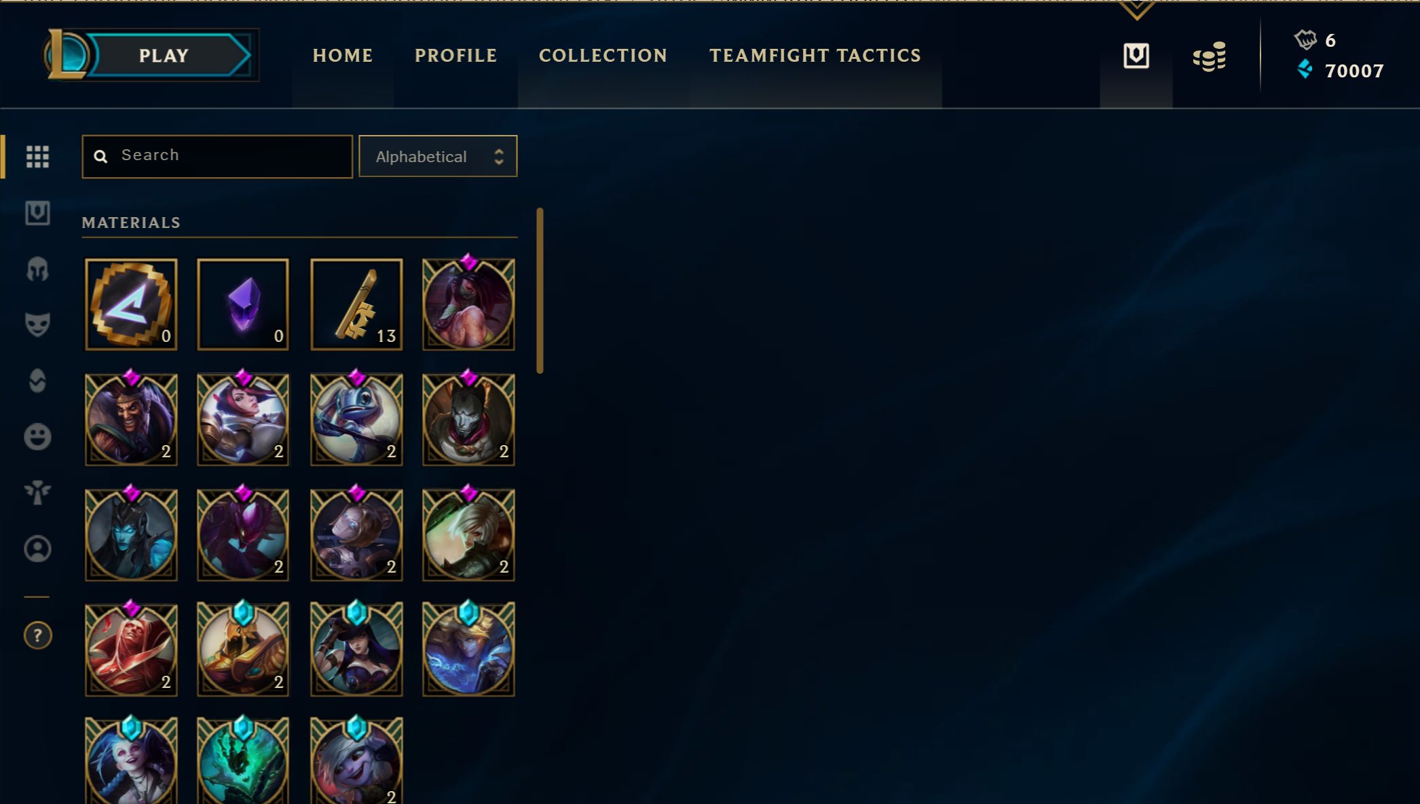Go to the Home tab

pos(343,56)
